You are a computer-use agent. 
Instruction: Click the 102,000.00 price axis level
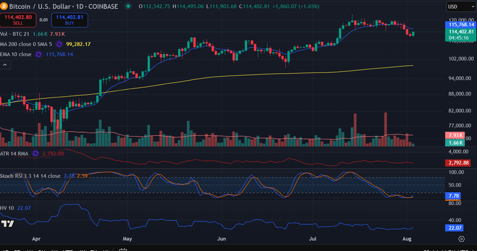461,59
